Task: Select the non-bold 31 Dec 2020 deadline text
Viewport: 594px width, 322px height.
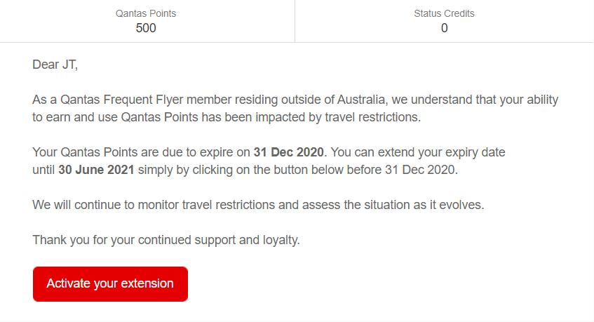Action: tap(420, 170)
